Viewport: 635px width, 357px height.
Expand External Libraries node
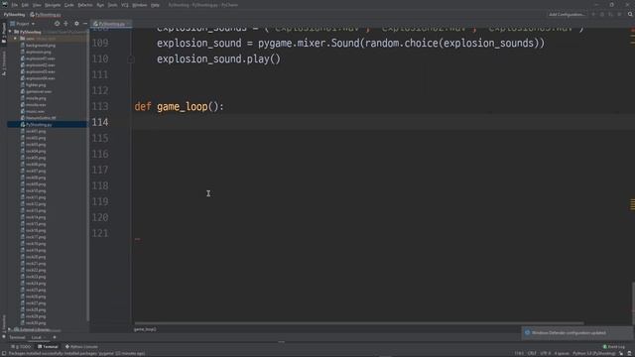(10, 329)
